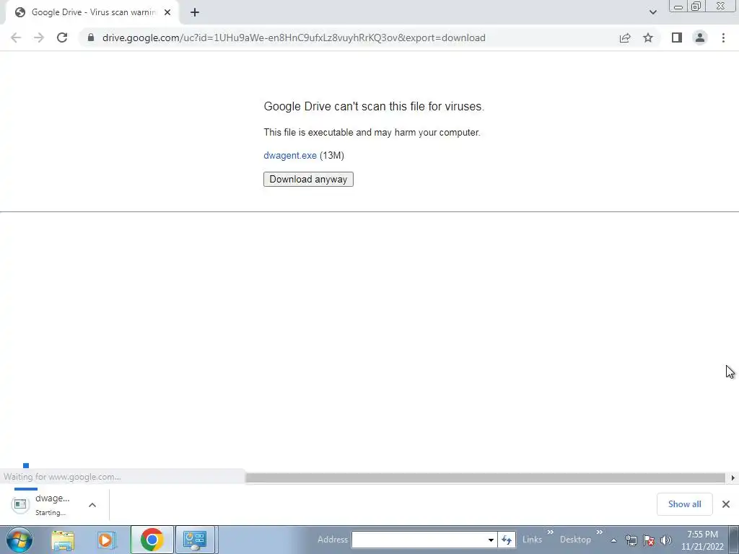Open the clock showing 7:55 PM

click(x=702, y=540)
